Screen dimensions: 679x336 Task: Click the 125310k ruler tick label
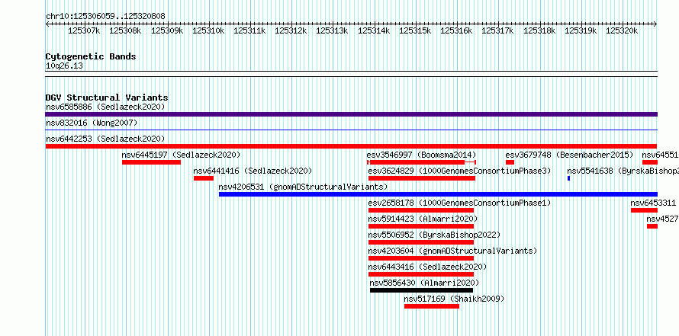pyautogui.click(x=209, y=30)
